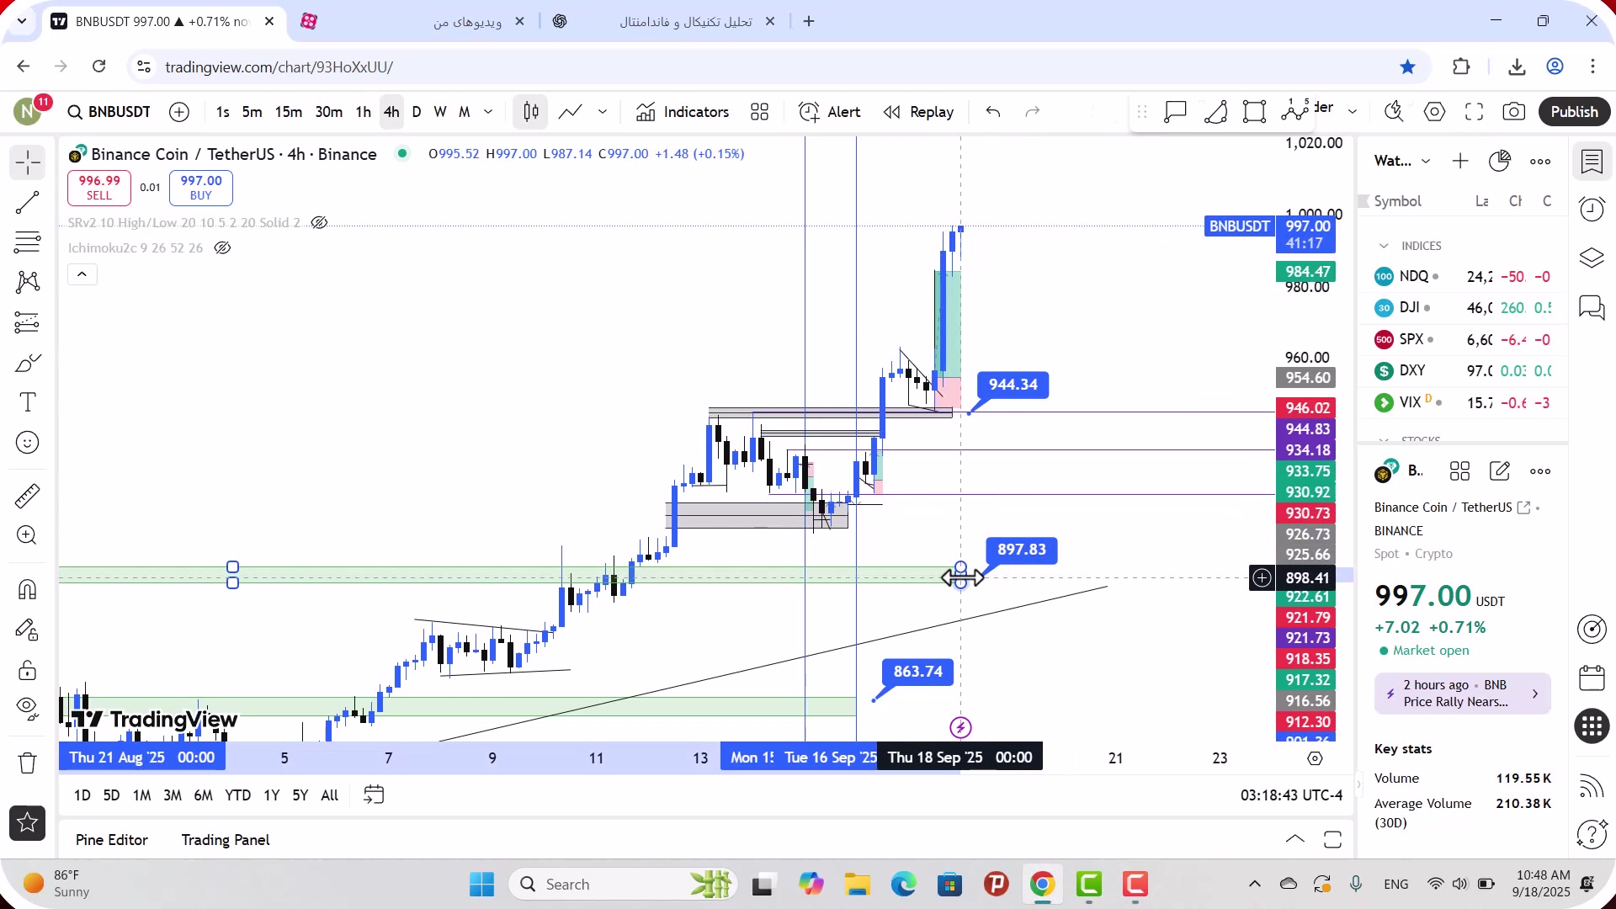Collapse the INDICES watchlist section
The image size is (1616, 909).
coord(1384,246)
